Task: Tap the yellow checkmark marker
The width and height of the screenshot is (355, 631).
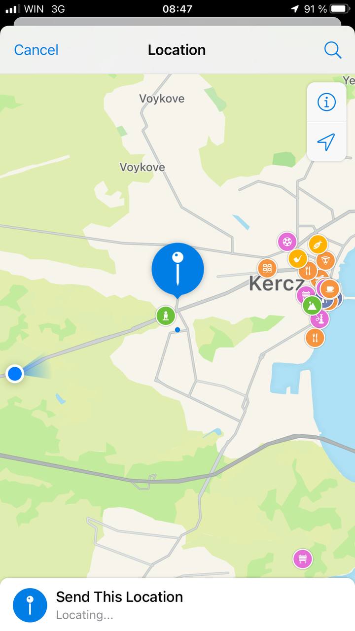Action: click(x=298, y=259)
